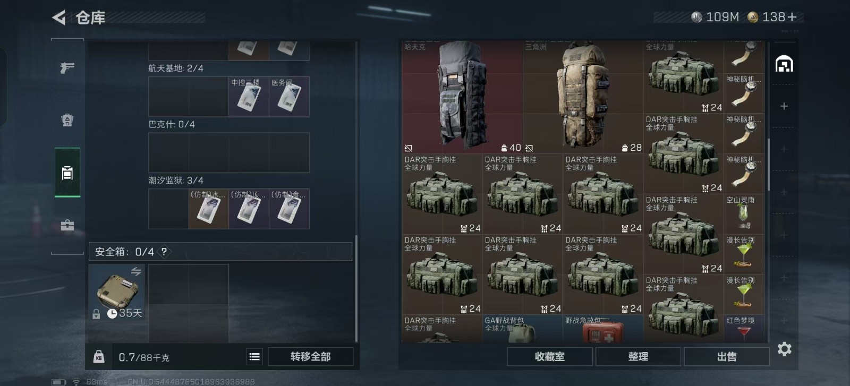The width and height of the screenshot is (850, 386).
Task: Select the 中控三楼 keycard item
Action: coord(249,97)
